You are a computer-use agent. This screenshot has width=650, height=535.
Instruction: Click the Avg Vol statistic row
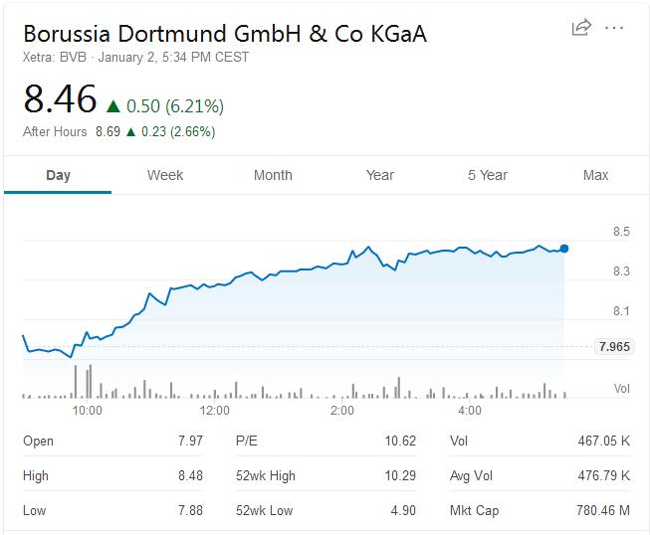coord(540,475)
